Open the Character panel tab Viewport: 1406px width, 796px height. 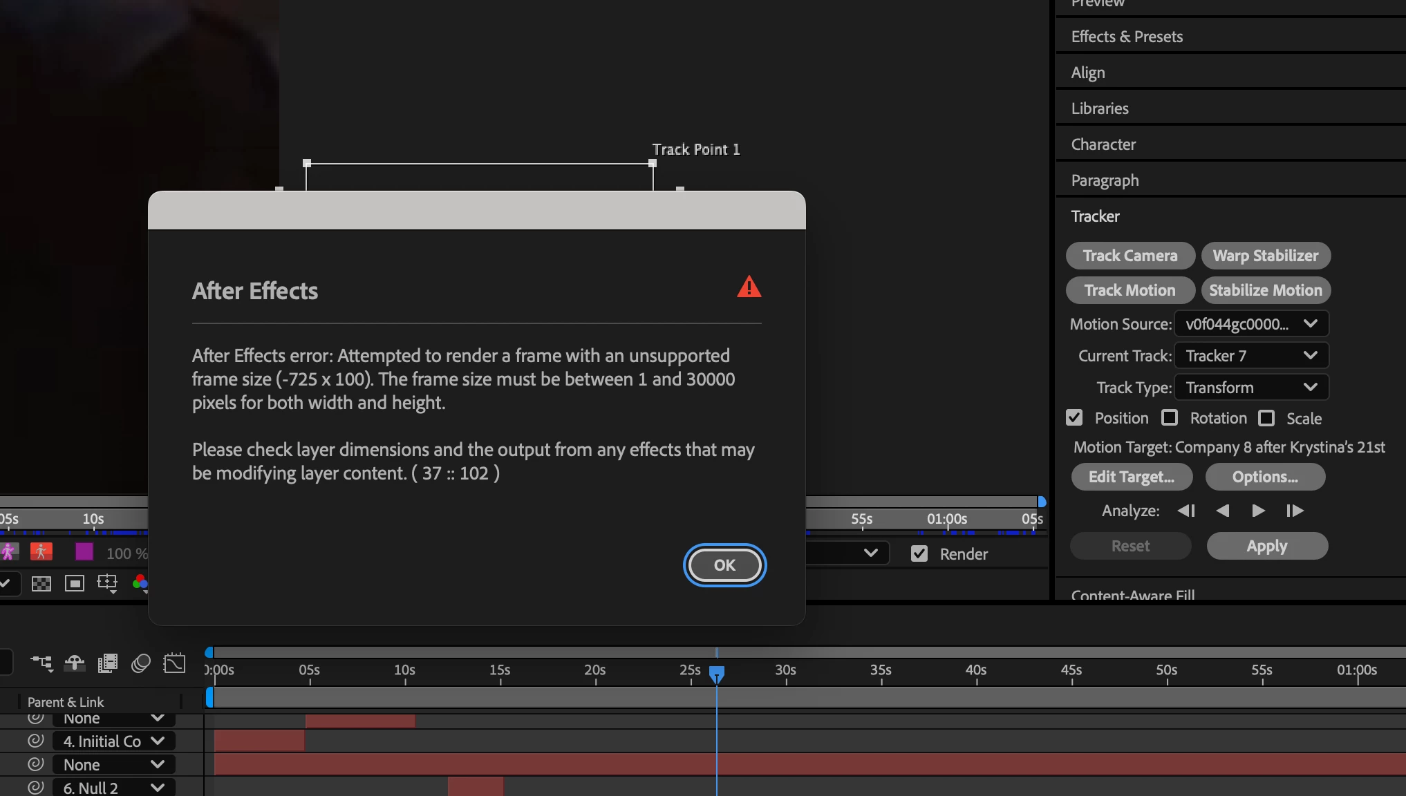pos(1103,144)
